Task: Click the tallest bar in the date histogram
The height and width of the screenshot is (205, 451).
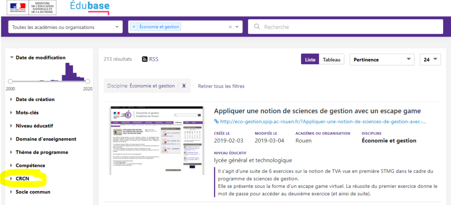Action: tap(67, 72)
